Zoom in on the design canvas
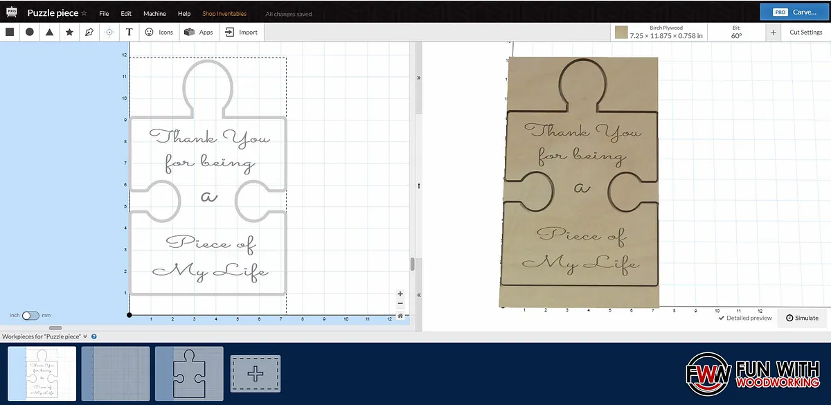831x405 pixels. click(x=400, y=294)
